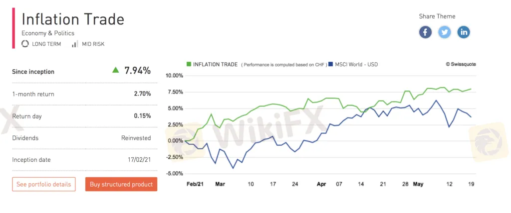The image size is (511, 213).
Task: Click the Inception date row
Action: (81, 160)
